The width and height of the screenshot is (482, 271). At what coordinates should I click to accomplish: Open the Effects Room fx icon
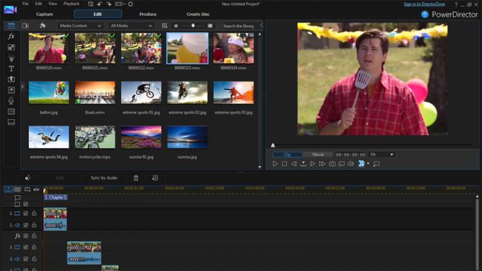tap(11, 36)
